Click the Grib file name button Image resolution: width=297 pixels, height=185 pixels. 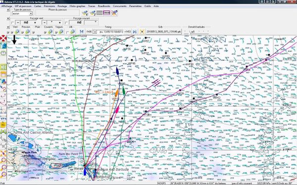pyautogui.click(x=163, y=32)
